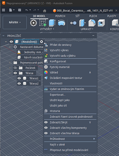The width and height of the screenshot is (119, 156).
Task: Choose Přidat do sestavy menu item
Action: click(x=70, y=45)
